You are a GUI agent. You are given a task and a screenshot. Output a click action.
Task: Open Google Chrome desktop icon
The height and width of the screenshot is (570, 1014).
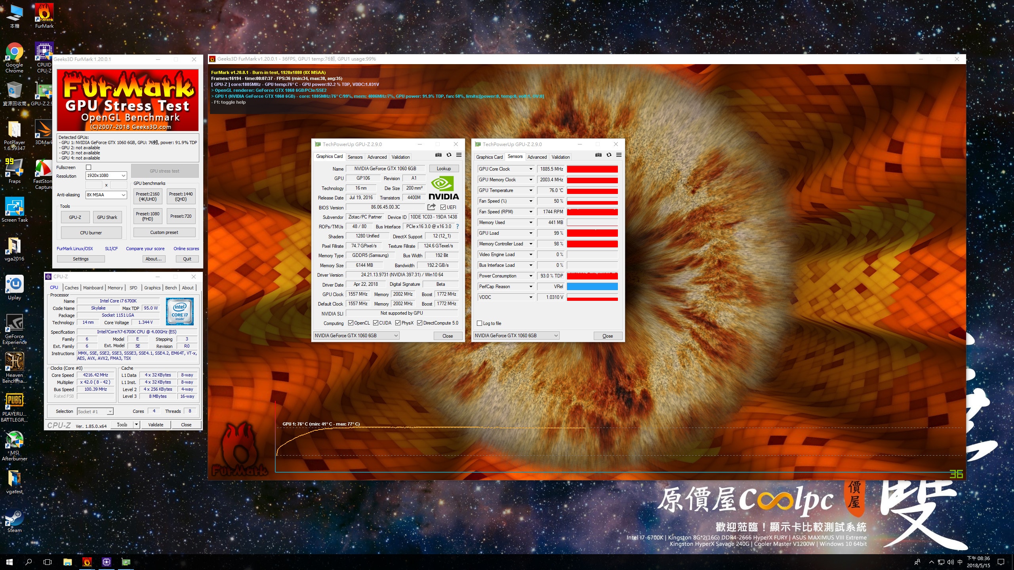(14, 58)
